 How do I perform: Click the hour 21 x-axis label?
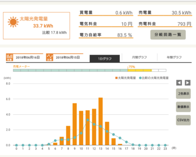[x=152, y=149]
